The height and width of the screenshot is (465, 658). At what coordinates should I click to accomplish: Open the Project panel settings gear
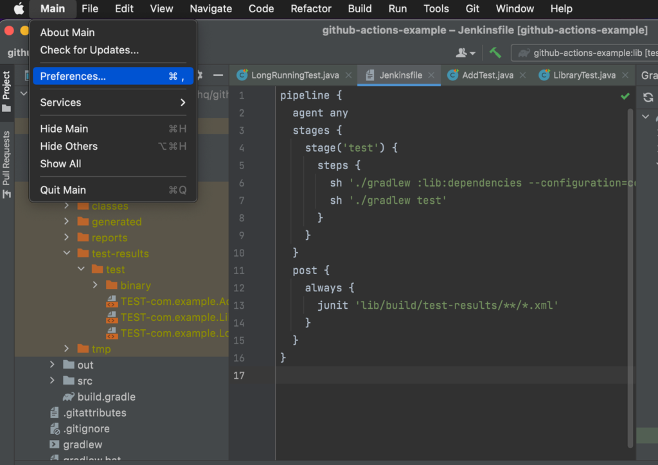click(x=199, y=75)
